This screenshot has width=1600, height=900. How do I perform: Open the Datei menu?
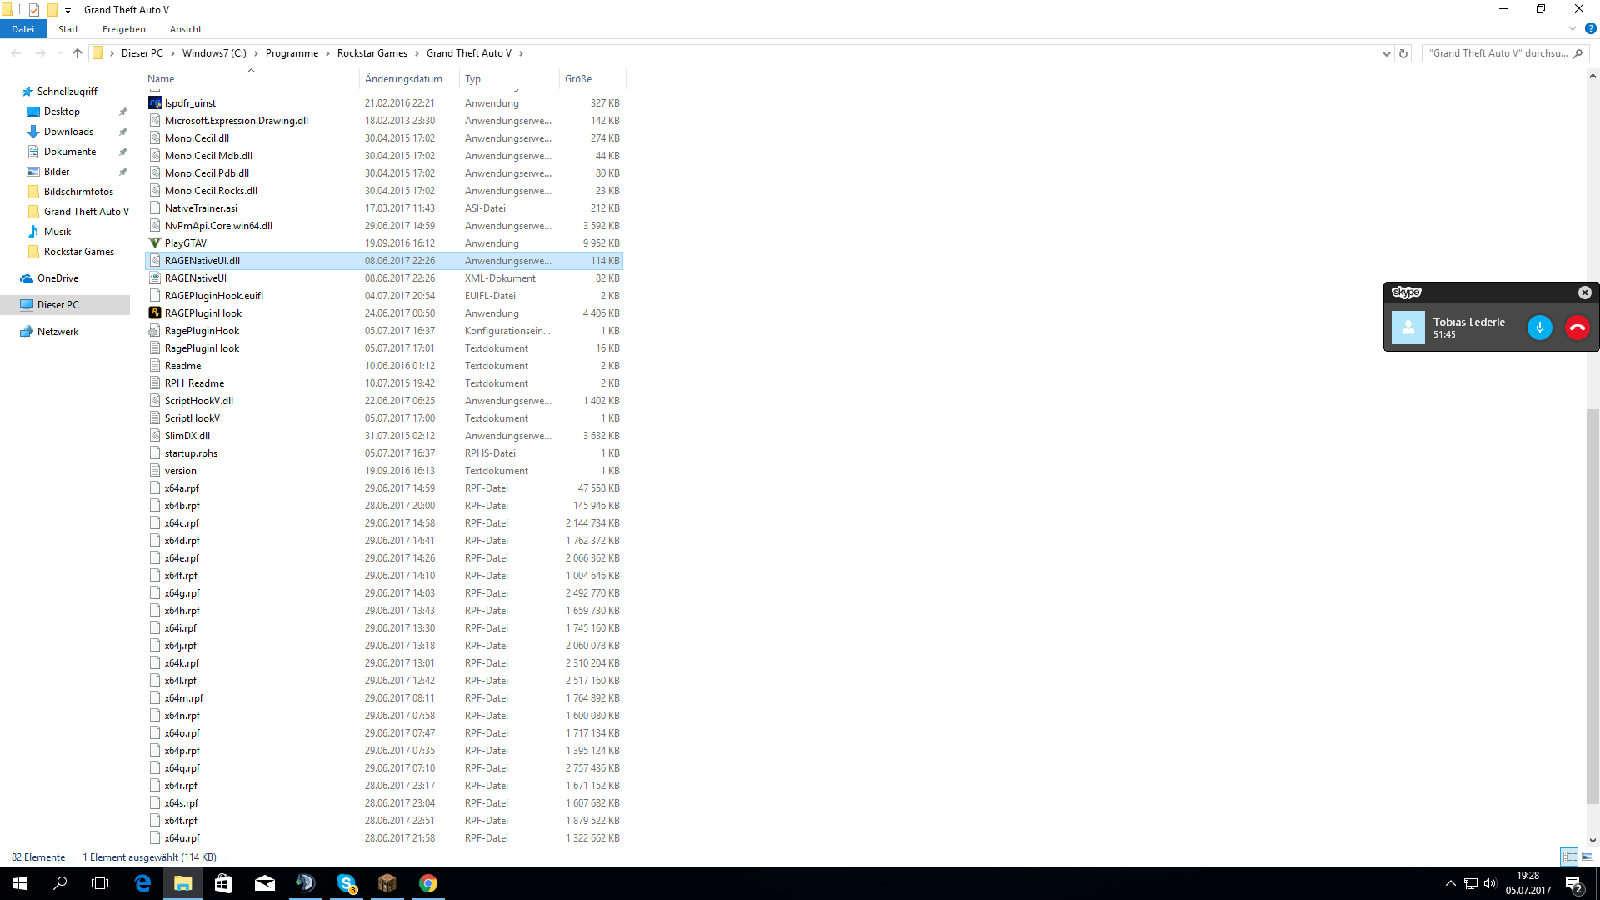23,29
